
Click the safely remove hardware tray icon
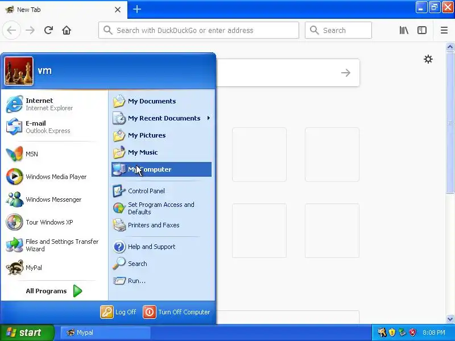pos(402,332)
